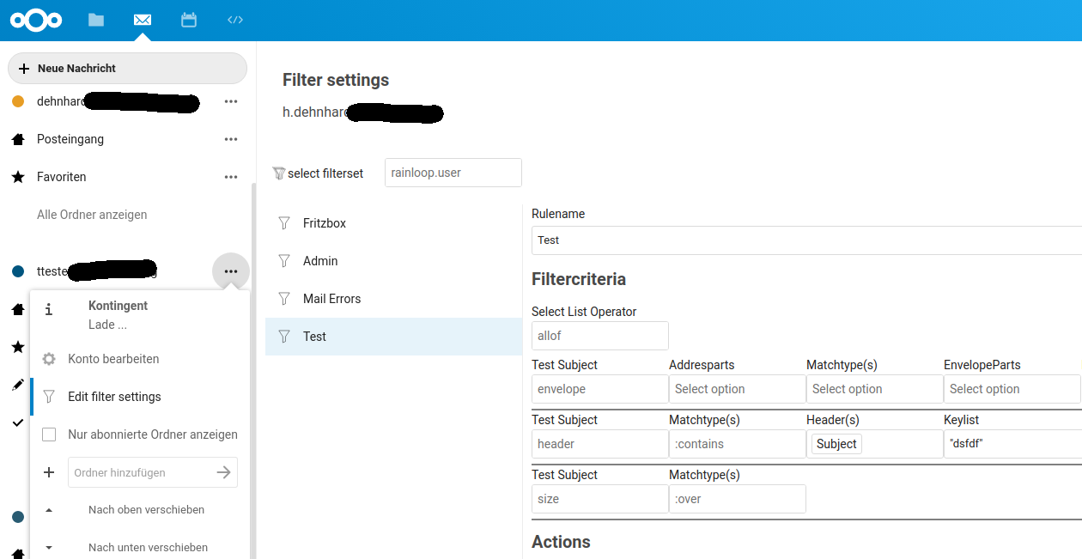Viewport: 1082px width, 559px height.
Task: Open the Mail app envelope icon
Action: (x=143, y=20)
